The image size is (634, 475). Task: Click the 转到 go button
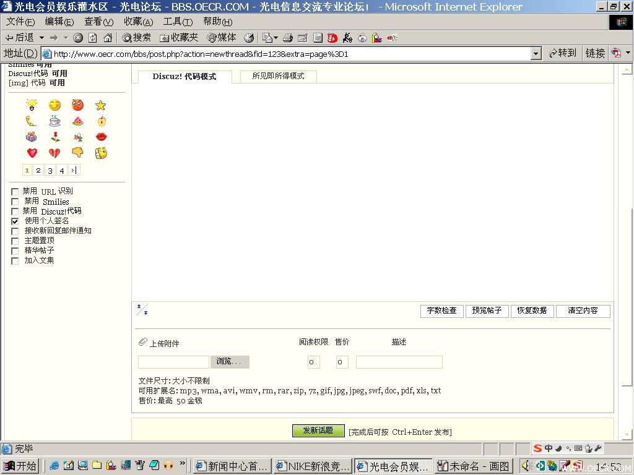[562, 53]
